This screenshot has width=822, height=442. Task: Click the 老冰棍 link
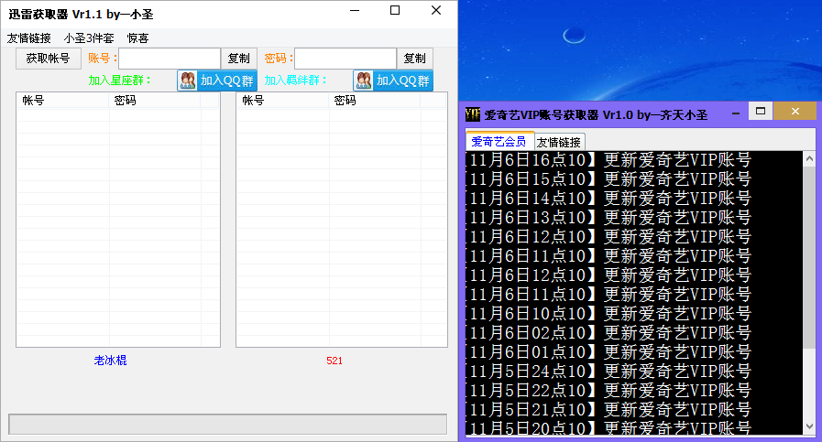click(110, 361)
